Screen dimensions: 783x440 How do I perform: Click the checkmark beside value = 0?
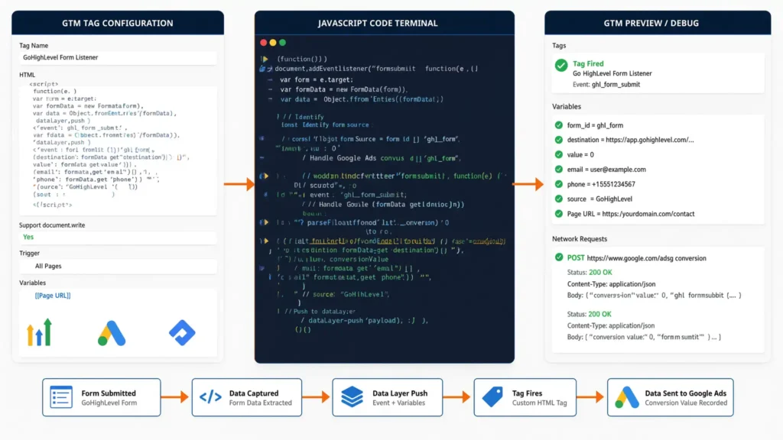pyautogui.click(x=559, y=154)
